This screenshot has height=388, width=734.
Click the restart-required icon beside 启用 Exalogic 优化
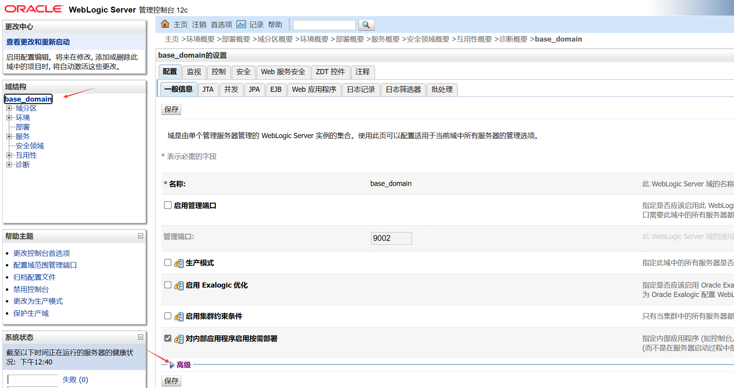[x=179, y=286]
